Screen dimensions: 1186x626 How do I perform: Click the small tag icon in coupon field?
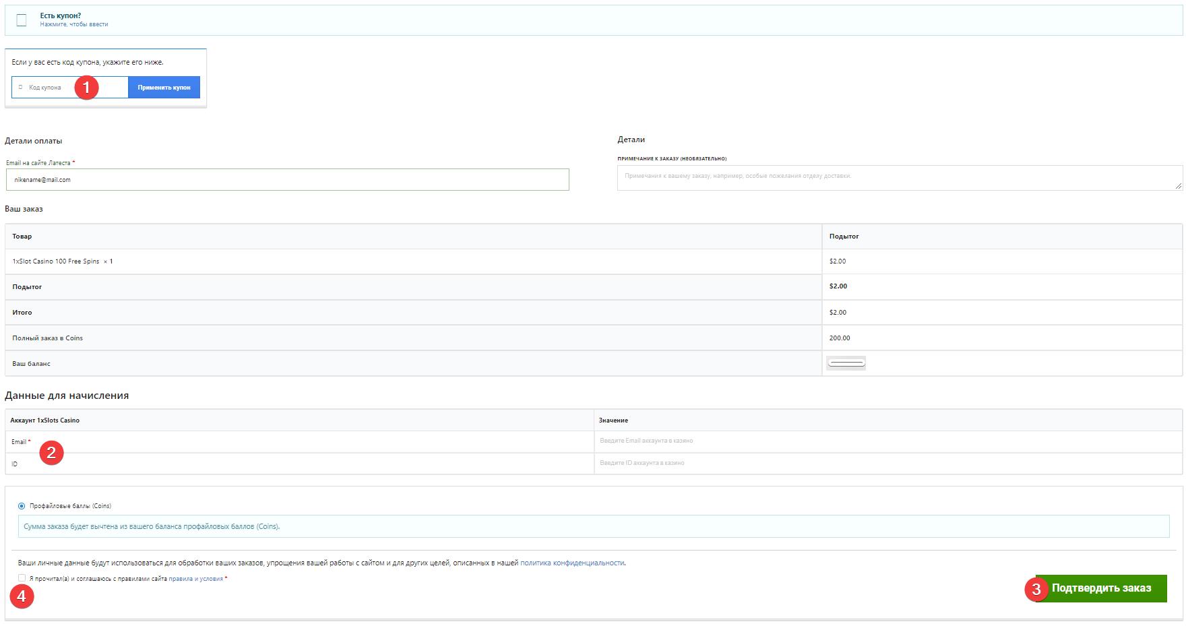pyautogui.click(x=20, y=87)
